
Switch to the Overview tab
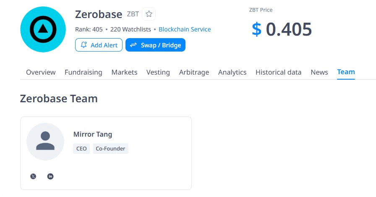[41, 72]
